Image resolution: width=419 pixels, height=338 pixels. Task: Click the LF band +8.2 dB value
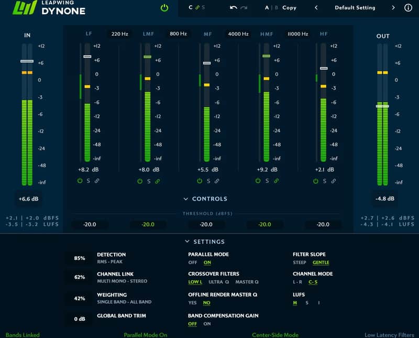(88, 170)
